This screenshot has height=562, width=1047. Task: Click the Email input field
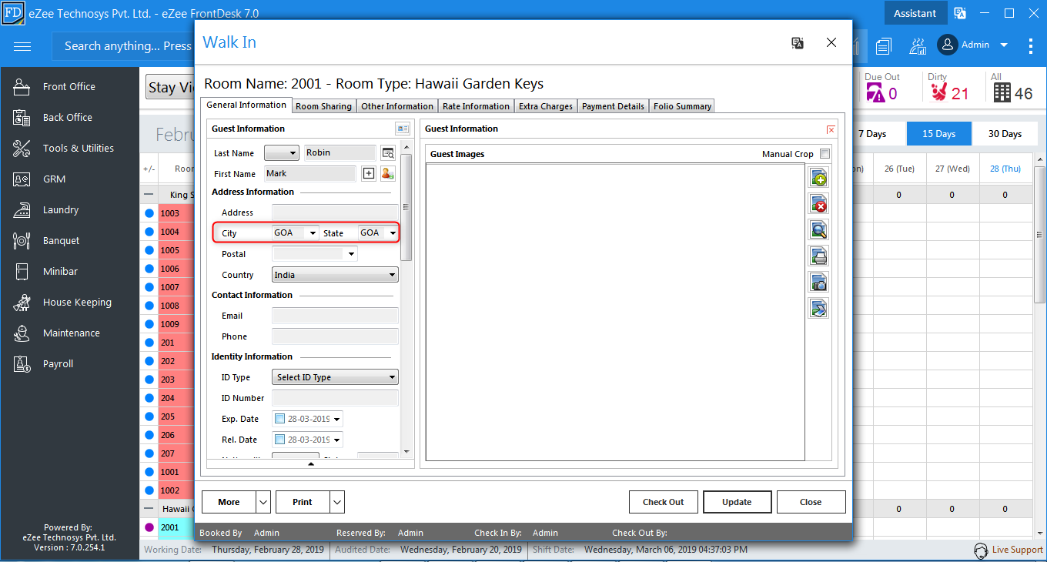[x=335, y=316]
